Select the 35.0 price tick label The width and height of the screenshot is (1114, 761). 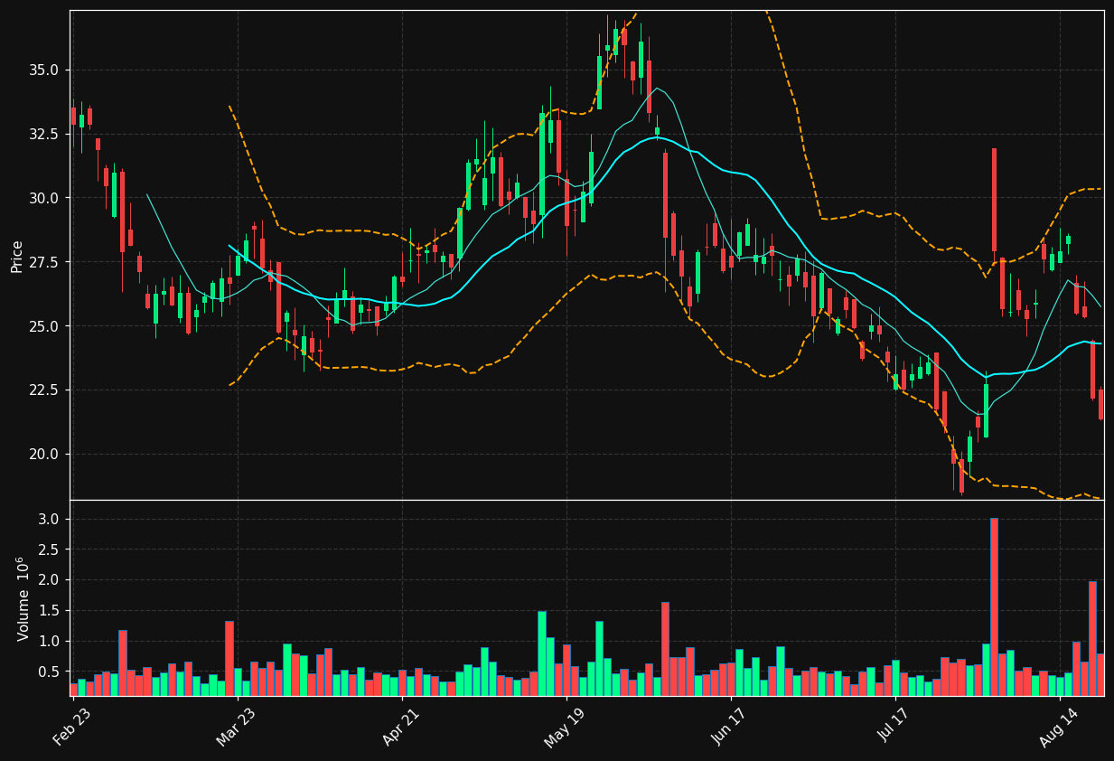[44, 70]
